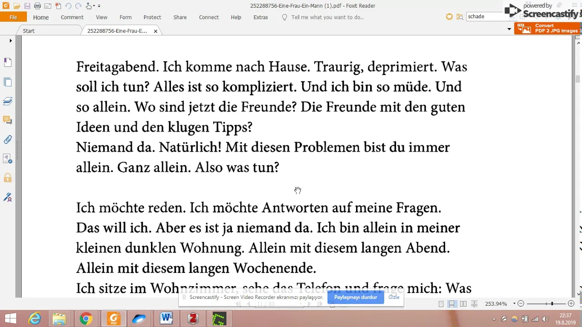582x327 pixels.
Task: Click the 'Gizle' link to hide notification
Action: tap(394, 297)
